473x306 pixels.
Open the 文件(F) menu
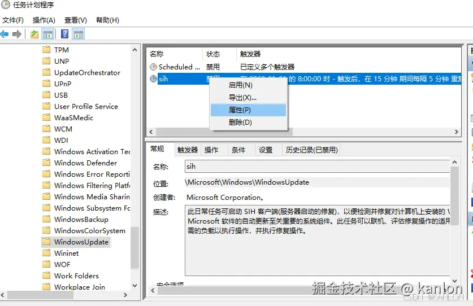pyautogui.click(x=13, y=20)
